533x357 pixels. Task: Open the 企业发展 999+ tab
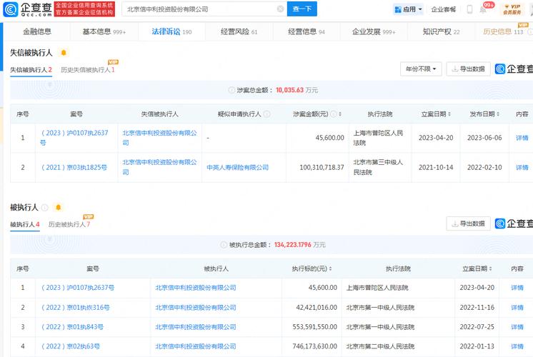[374, 31]
